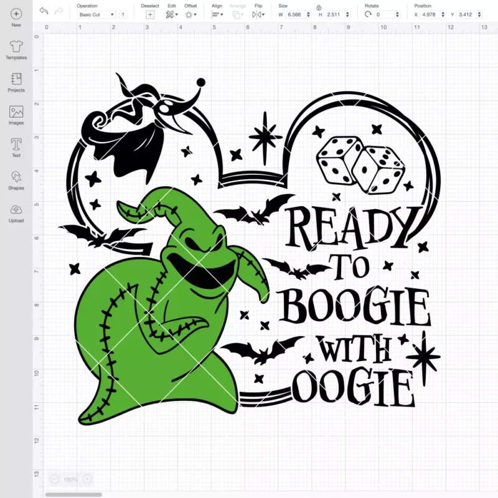Viewport: 498px width, 498px height.
Task: Click the dropdown arrow beside Flip
Action: coord(263,14)
